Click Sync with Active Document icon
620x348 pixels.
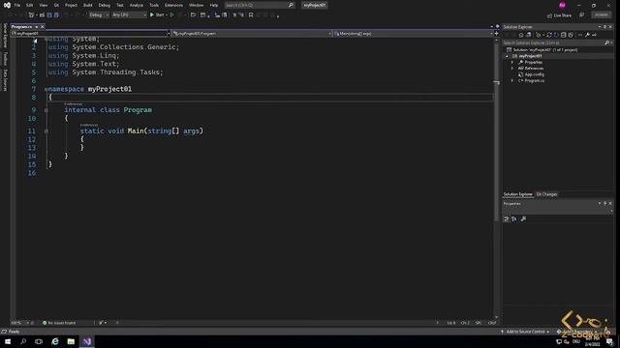click(x=549, y=35)
